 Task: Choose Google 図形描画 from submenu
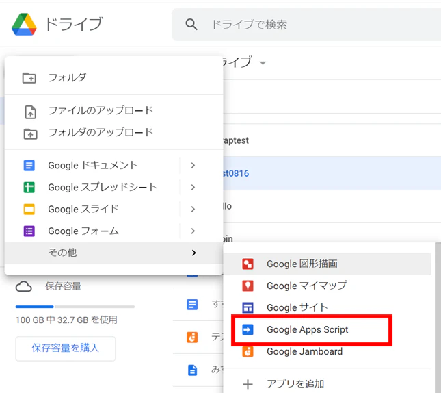pyautogui.click(x=328, y=264)
